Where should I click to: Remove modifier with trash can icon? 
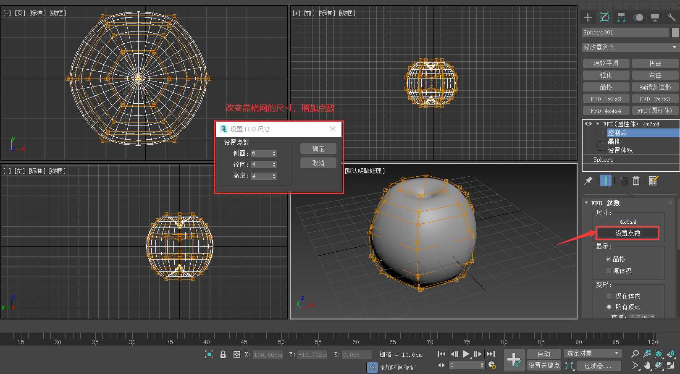point(636,180)
